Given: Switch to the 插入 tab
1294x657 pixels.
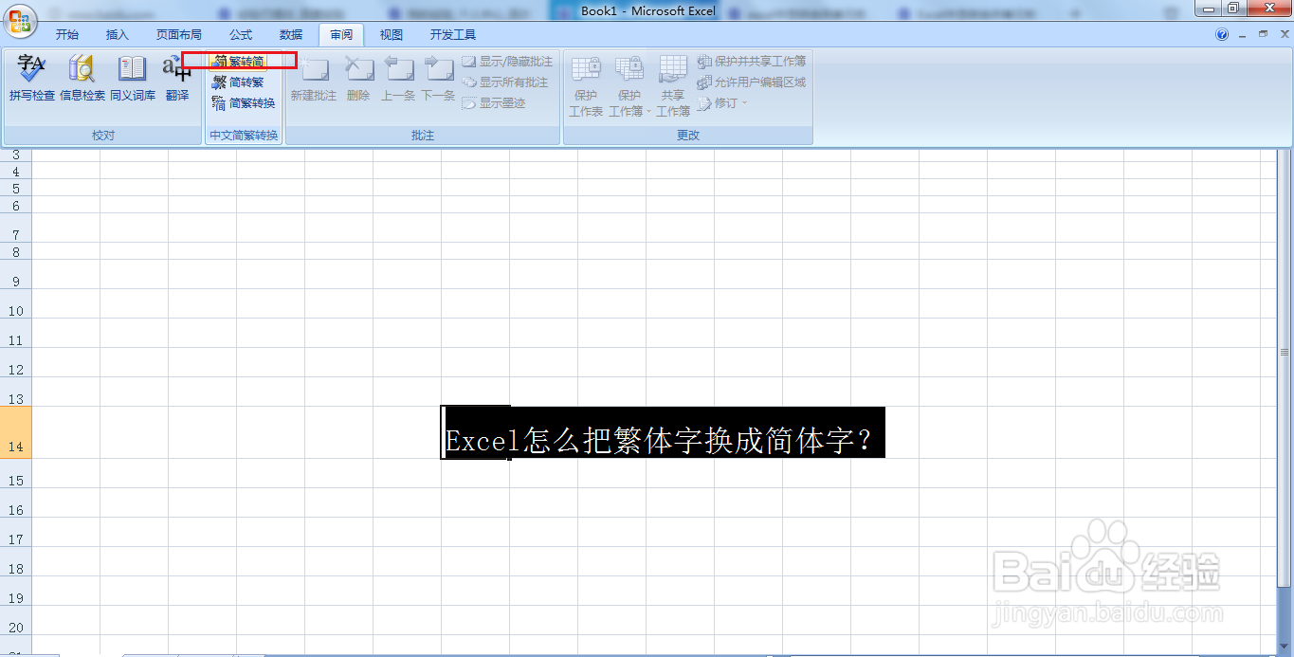Looking at the screenshot, I should (x=118, y=35).
